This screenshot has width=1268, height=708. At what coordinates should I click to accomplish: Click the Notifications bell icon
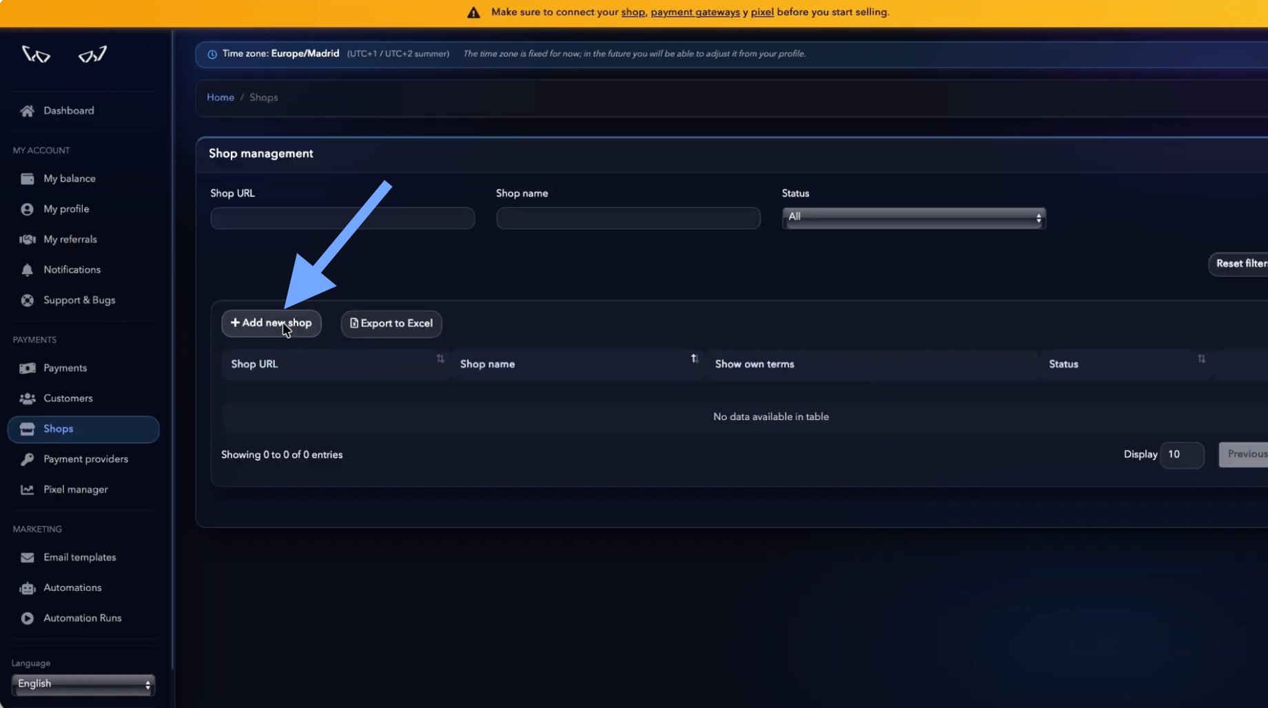click(x=27, y=270)
